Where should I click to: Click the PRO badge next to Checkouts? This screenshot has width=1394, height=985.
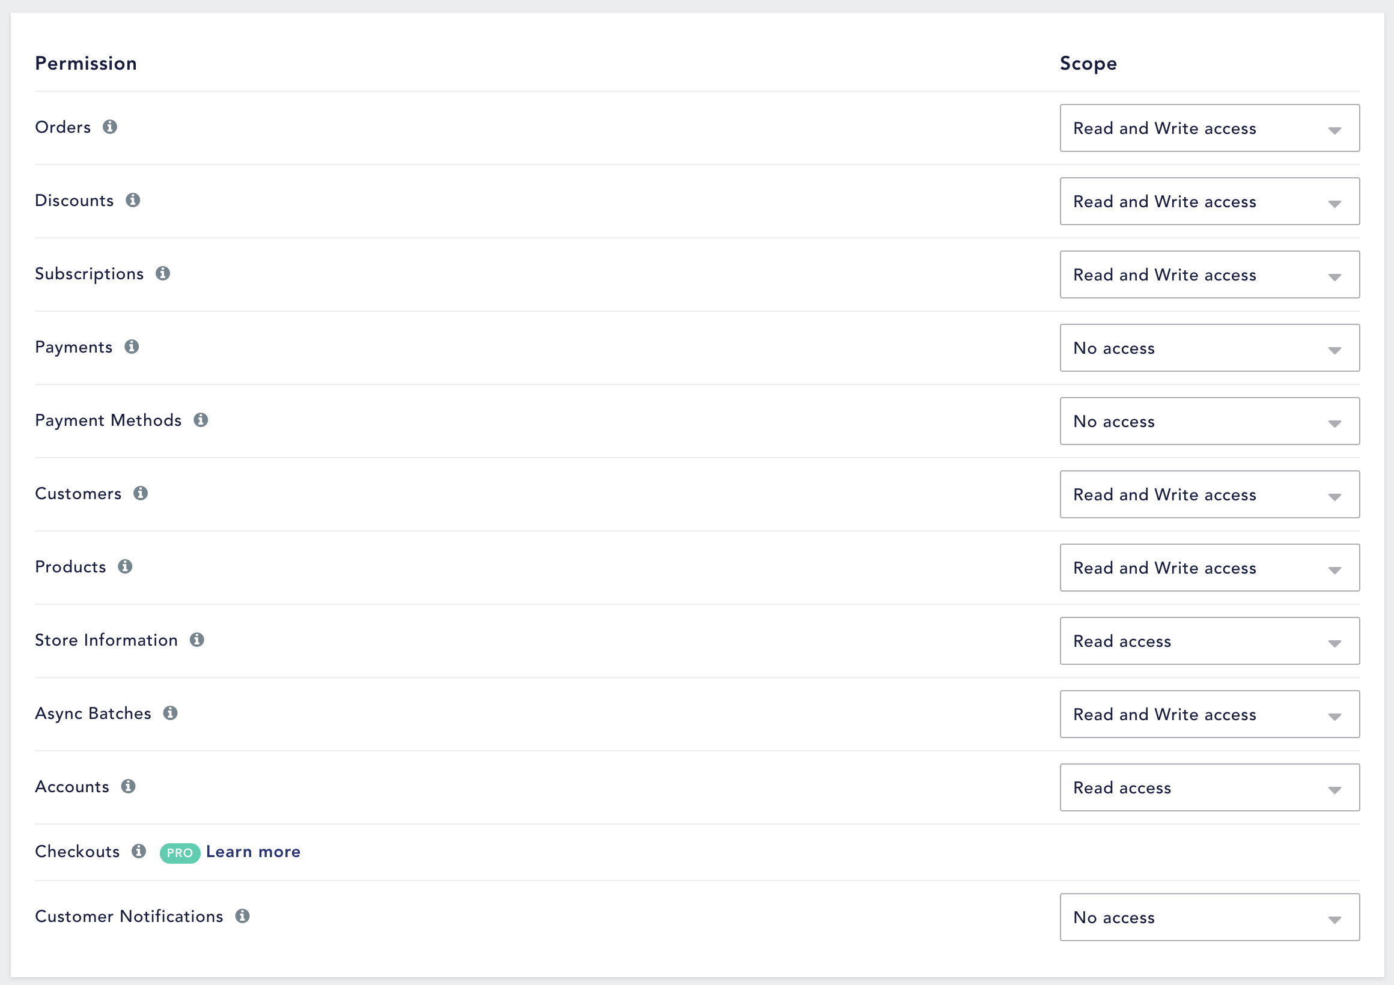(x=180, y=853)
